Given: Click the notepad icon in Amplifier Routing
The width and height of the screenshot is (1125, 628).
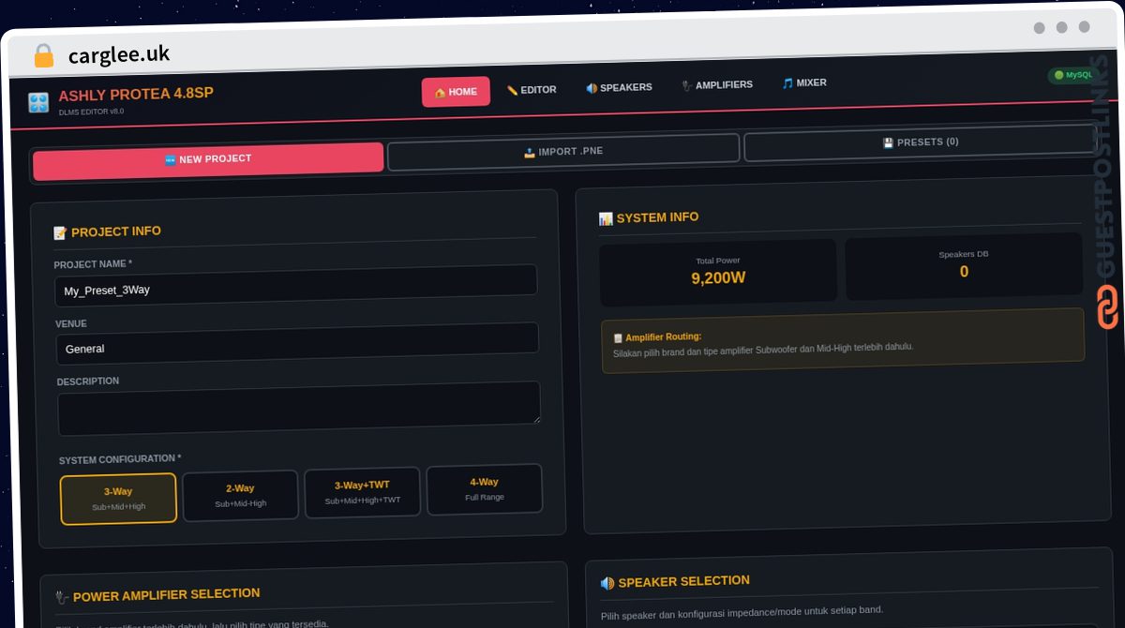Looking at the screenshot, I should [618, 338].
